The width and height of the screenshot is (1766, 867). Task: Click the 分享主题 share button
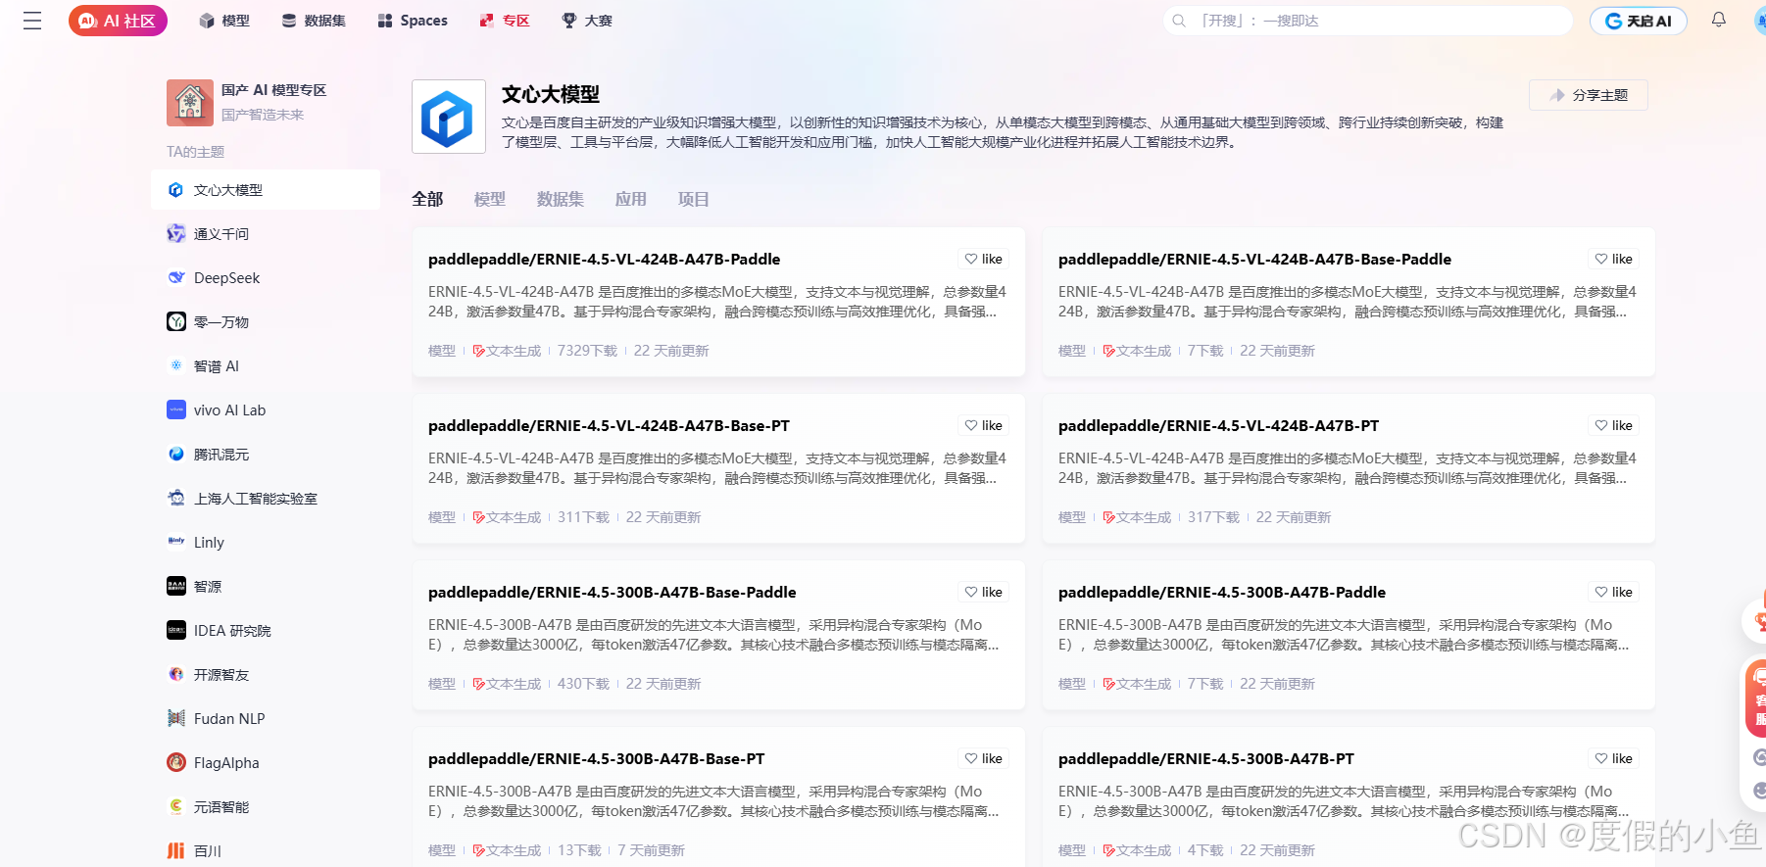[x=1589, y=95]
